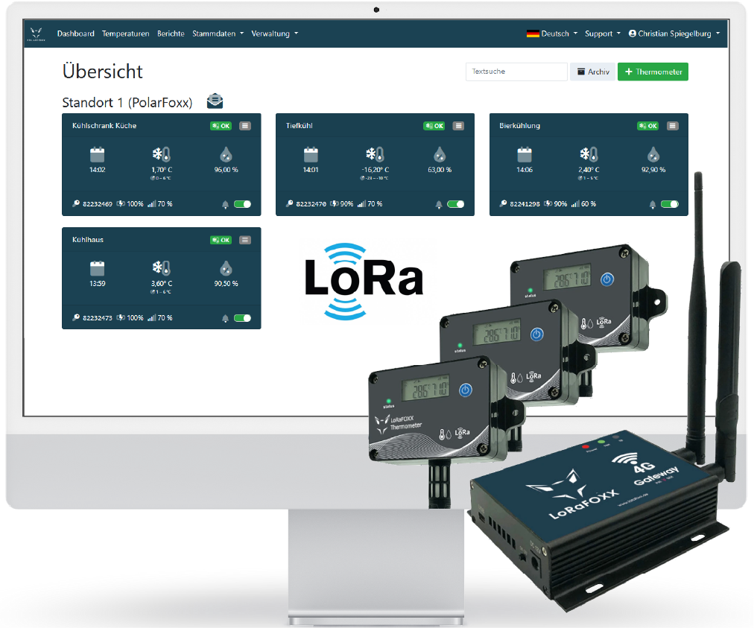Open the Berichte section
Screen dimensions: 754x628
point(171,34)
